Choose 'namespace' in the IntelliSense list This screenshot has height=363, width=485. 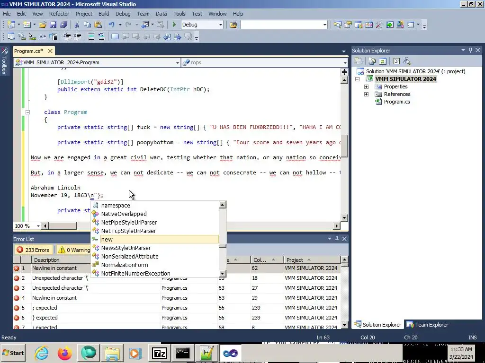coord(155,205)
